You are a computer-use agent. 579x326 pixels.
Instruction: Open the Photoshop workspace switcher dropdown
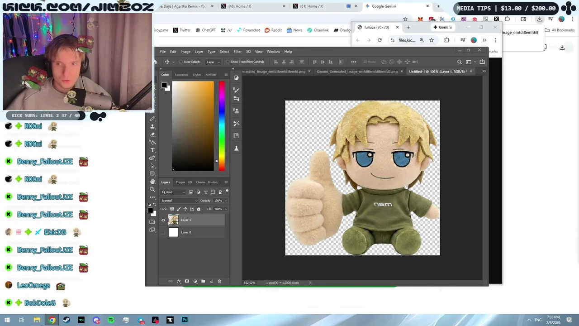[x=470, y=62]
